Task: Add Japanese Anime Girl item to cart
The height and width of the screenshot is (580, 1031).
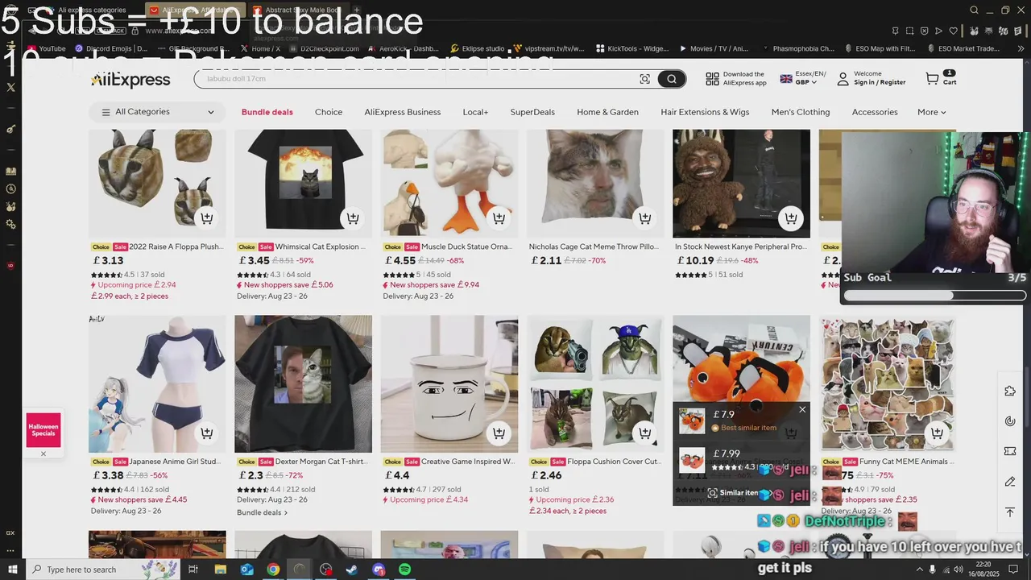Action: point(207,433)
